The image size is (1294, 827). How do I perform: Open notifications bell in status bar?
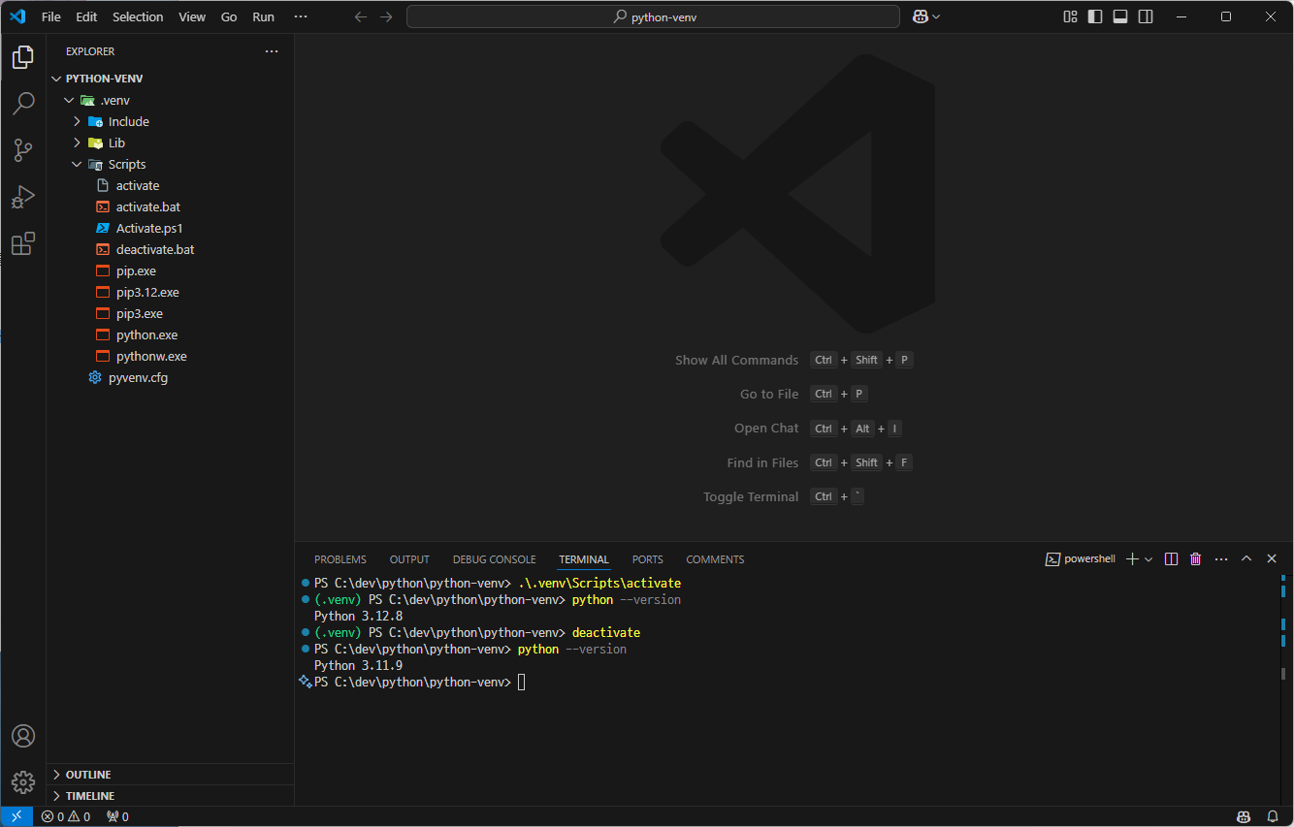[x=1273, y=816]
